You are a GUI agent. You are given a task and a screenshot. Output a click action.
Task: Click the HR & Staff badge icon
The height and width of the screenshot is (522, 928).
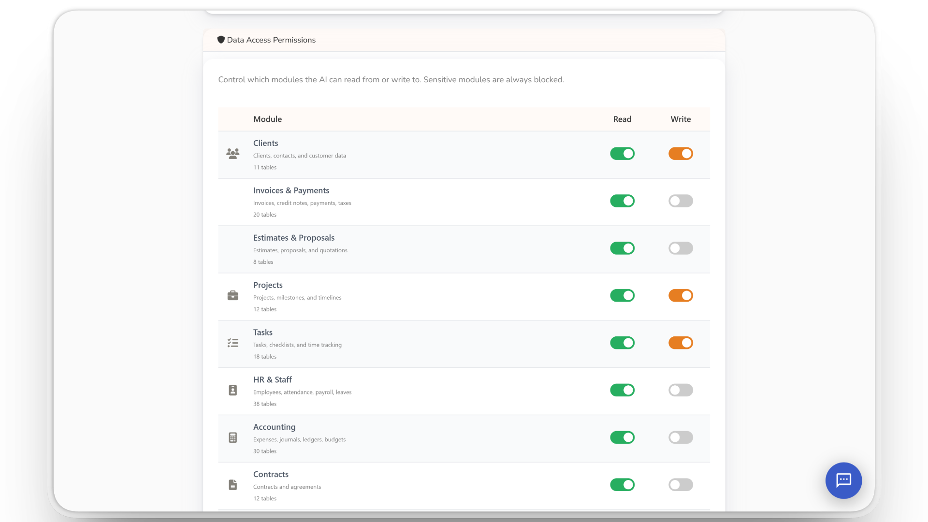(x=232, y=390)
